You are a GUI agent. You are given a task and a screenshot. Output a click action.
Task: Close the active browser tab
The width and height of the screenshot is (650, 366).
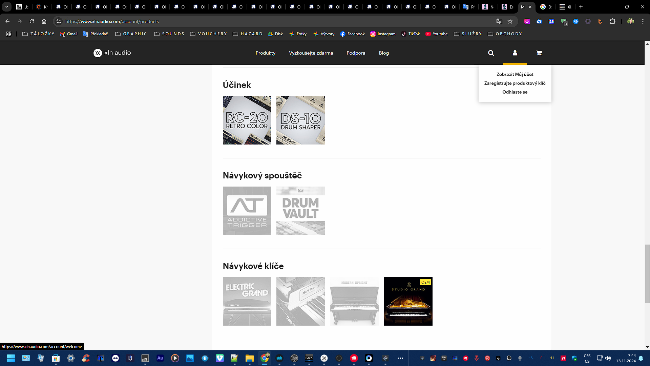click(530, 7)
